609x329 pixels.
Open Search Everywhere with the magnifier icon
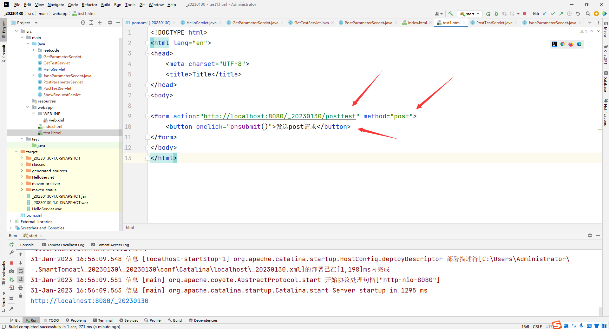[588, 14]
